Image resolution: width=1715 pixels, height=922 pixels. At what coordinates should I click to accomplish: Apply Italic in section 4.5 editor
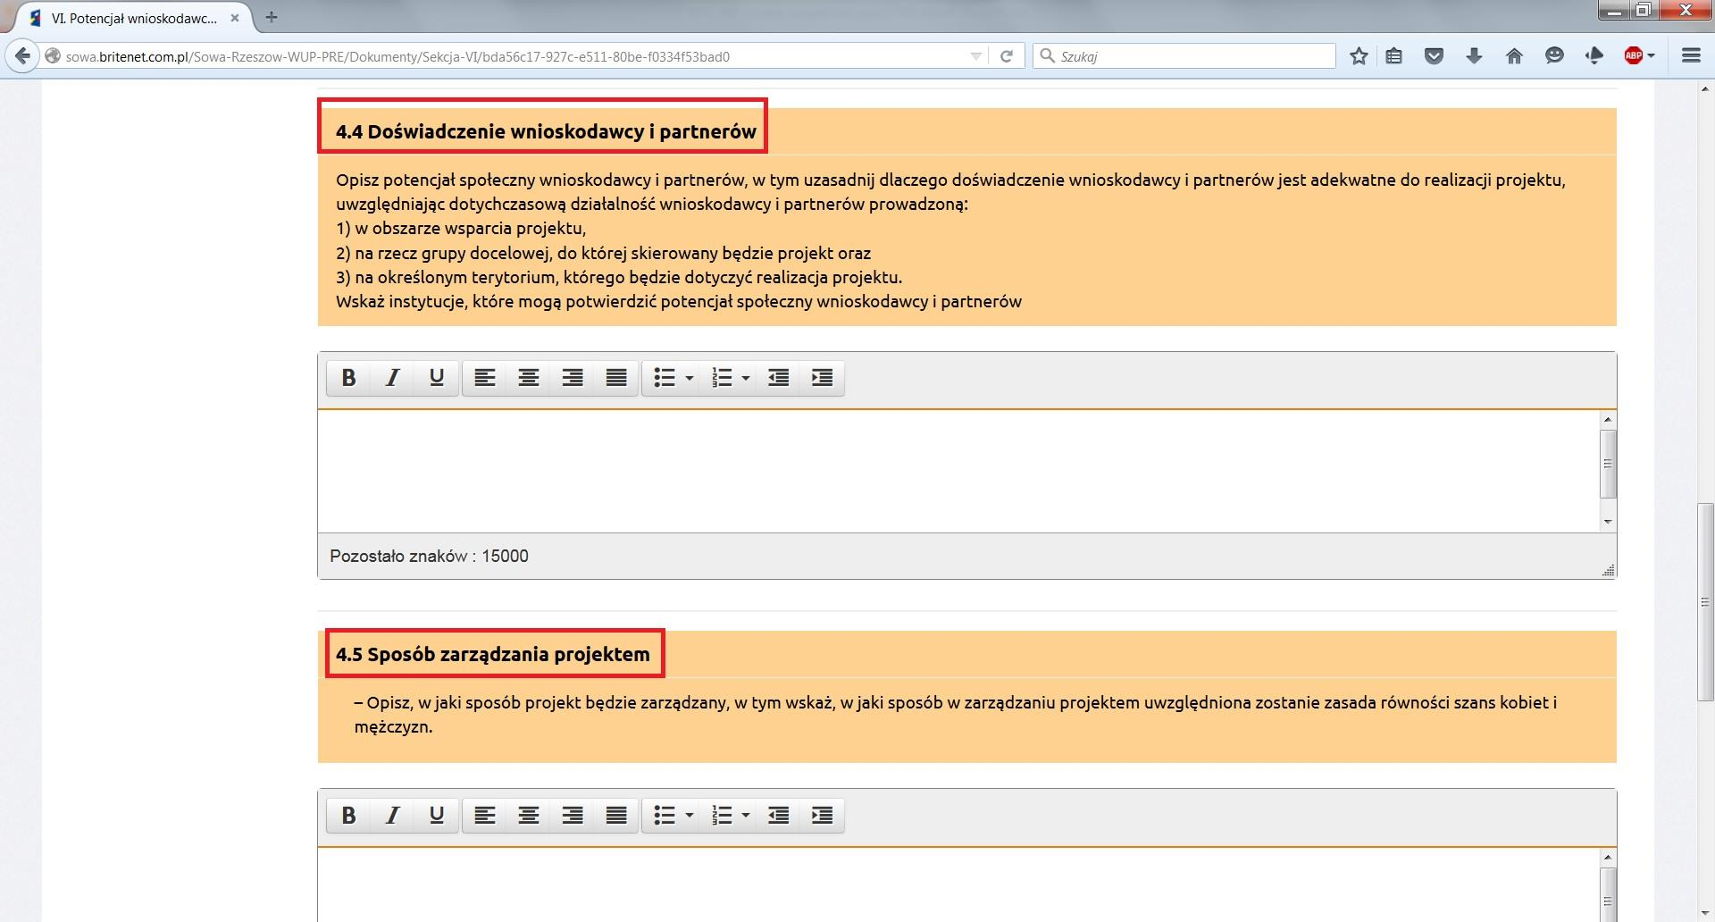(x=392, y=815)
